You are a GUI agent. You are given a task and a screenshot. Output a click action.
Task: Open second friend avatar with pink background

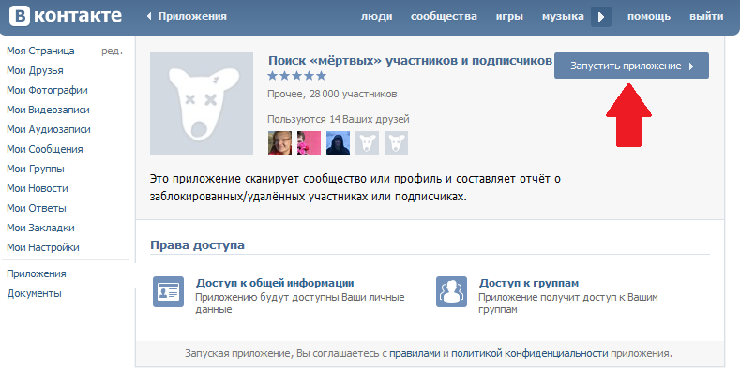pyautogui.click(x=310, y=142)
